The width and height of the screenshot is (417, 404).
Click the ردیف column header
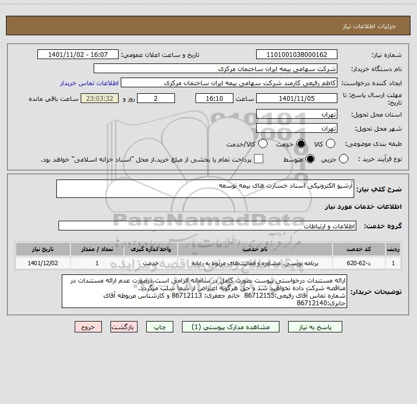(x=393, y=249)
